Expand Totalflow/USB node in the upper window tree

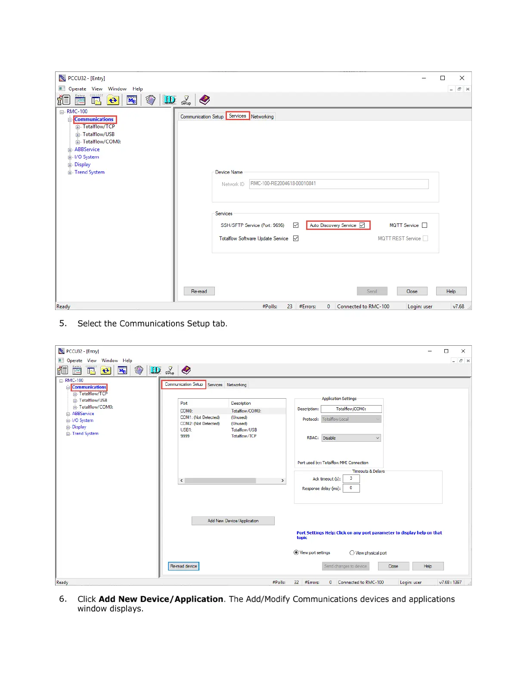(78, 135)
